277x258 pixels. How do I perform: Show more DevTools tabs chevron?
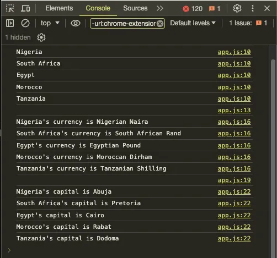point(160,8)
